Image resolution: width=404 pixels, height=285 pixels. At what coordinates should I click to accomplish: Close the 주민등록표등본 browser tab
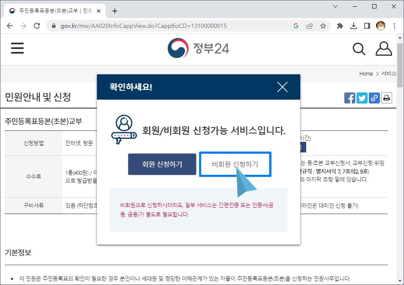click(99, 11)
